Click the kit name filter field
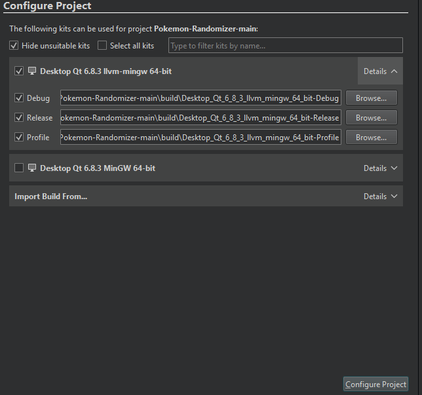This screenshot has width=422, height=395. [286, 45]
